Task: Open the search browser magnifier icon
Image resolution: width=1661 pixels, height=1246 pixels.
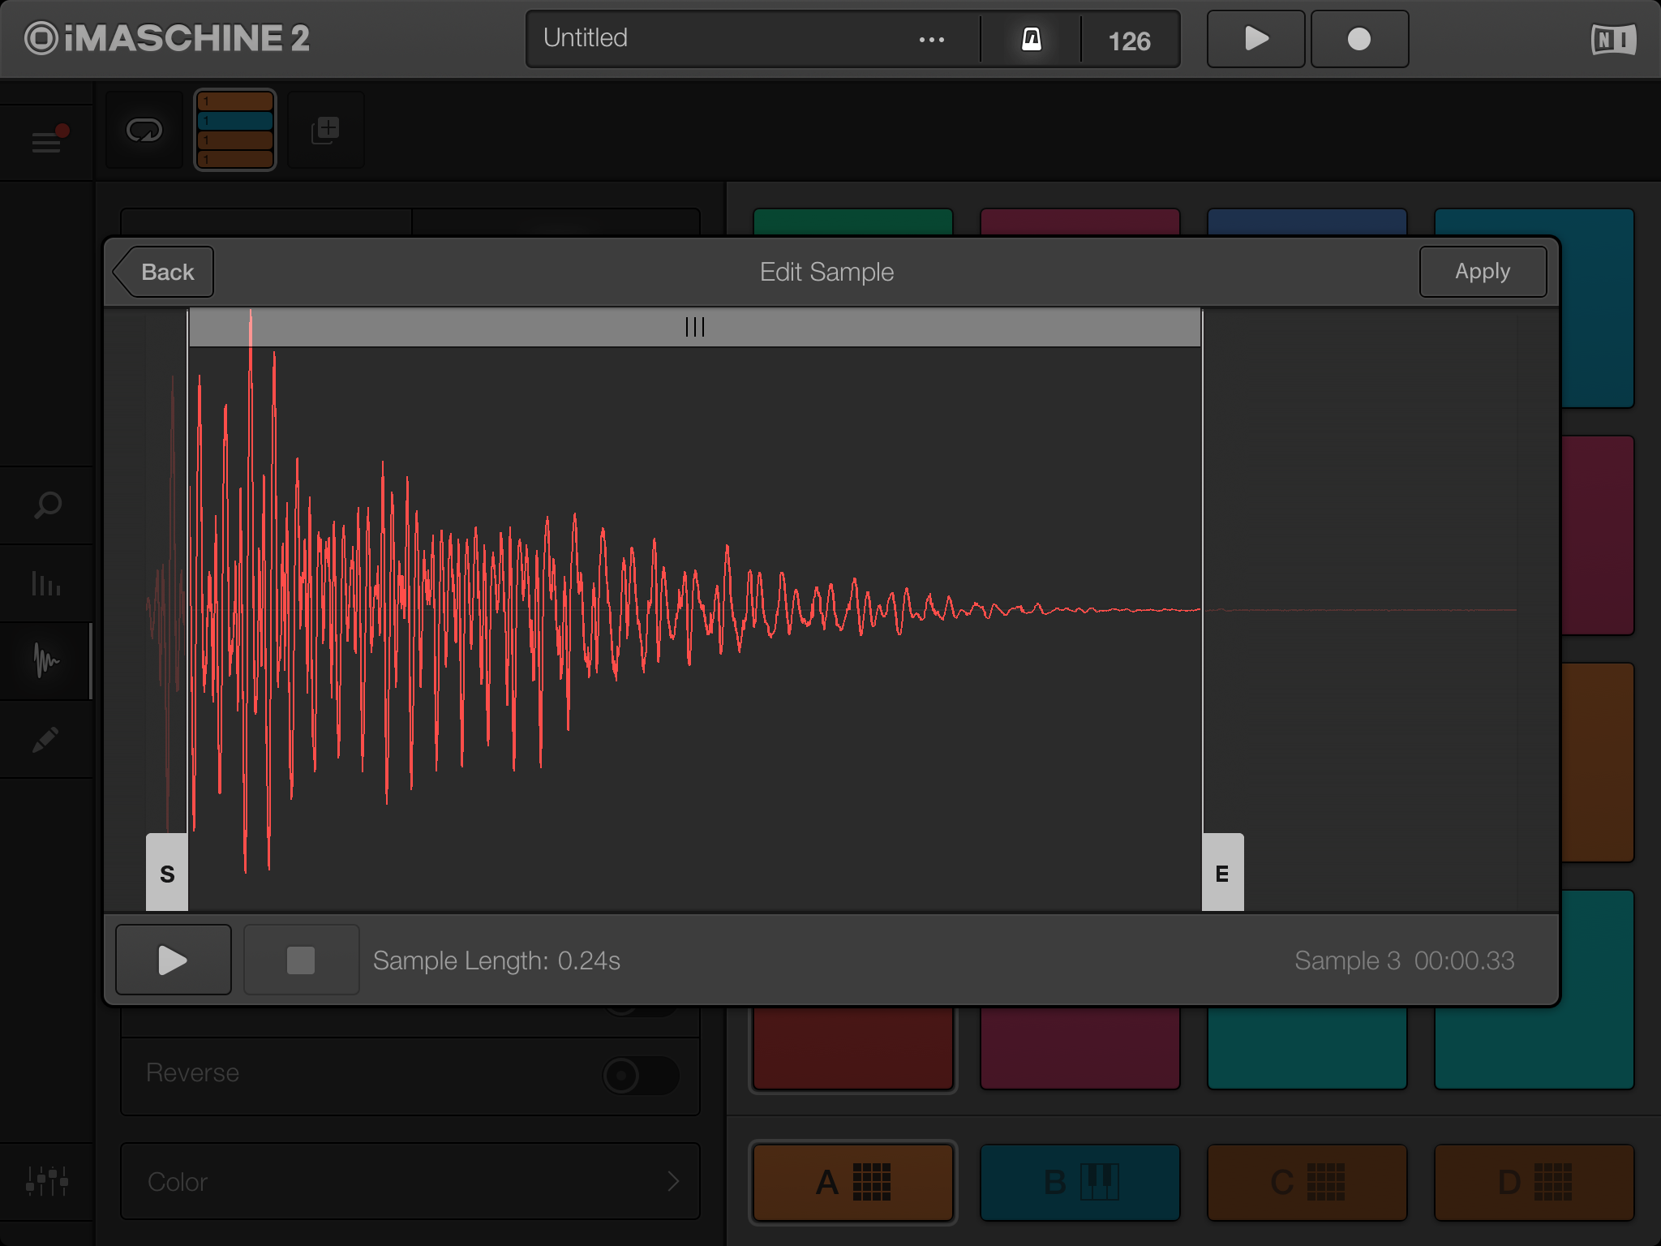Action: point(47,505)
